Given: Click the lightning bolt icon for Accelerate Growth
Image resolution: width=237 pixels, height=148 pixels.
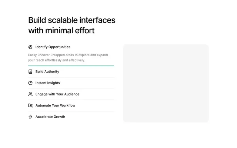Looking at the screenshot, I should (30, 117).
